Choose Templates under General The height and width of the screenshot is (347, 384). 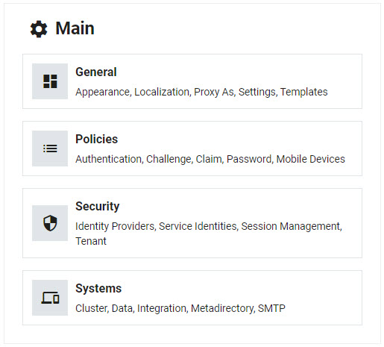[x=304, y=92]
